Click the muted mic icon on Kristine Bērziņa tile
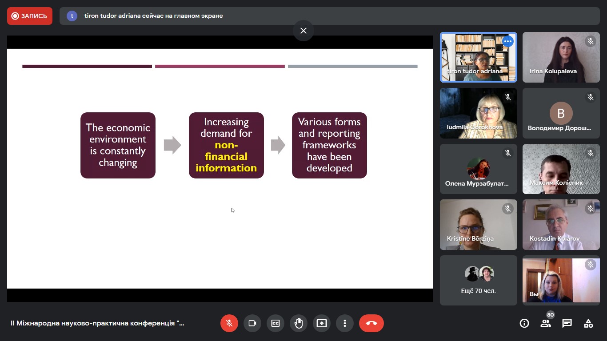607x341 pixels. (x=508, y=208)
